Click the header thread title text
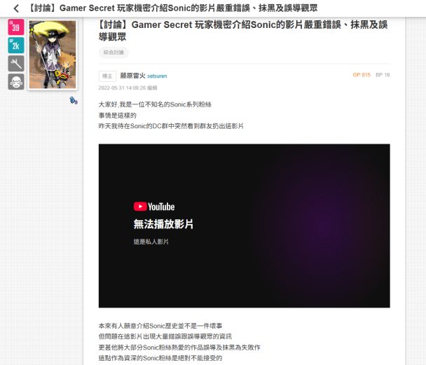Image resolution: width=426 pixels, height=365 pixels. coord(172,8)
